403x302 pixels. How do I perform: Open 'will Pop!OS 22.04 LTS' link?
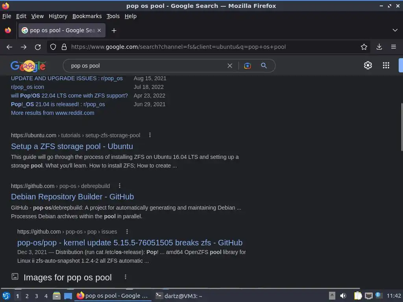point(69,96)
